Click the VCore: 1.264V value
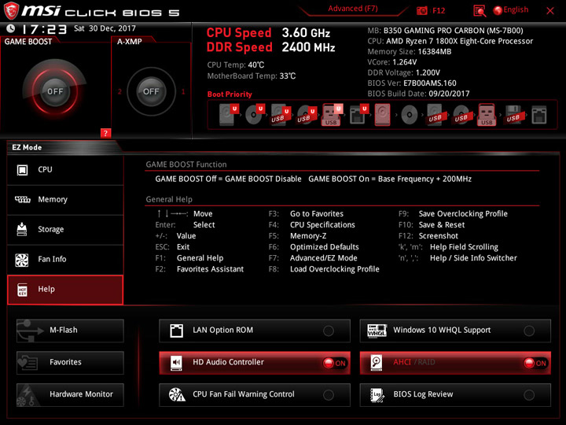This screenshot has width=566, height=425. (392, 62)
